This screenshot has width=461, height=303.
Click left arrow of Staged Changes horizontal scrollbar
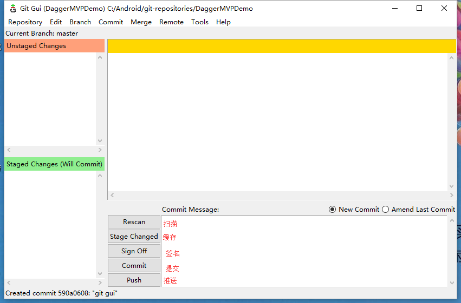click(x=9, y=283)
